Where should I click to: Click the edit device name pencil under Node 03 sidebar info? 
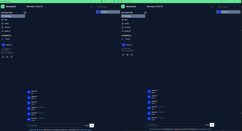123,55
